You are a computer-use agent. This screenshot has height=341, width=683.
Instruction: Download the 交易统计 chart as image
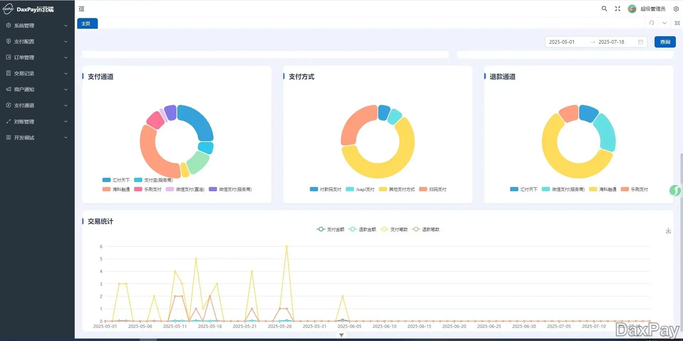(x=668, y=230)
